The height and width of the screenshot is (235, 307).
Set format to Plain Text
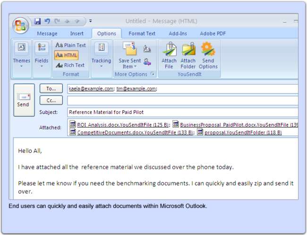coord(70,45)
